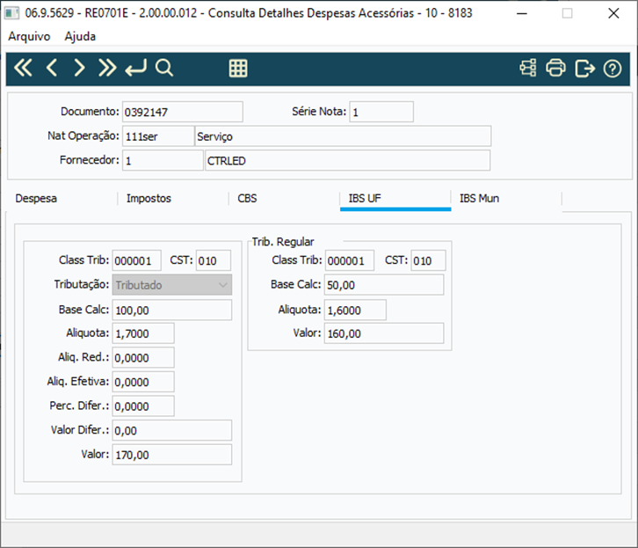Switch to the Despesa tab

click(62, 199)
